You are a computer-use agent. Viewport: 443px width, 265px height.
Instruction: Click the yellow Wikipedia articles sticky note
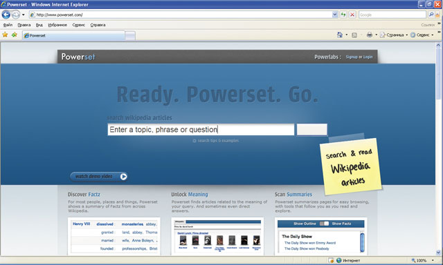pos(351,166)
